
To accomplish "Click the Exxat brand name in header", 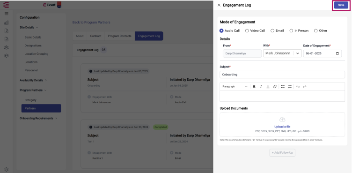I will [x=49, y=5].
